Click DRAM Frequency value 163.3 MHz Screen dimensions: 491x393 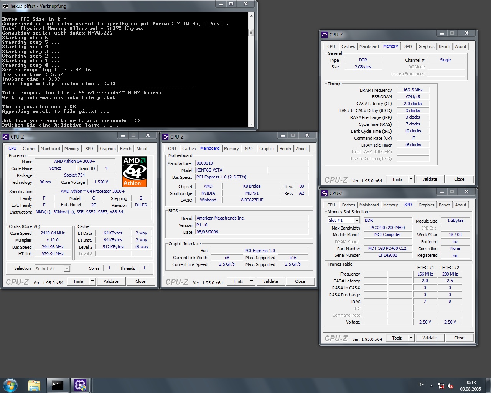point(413,90)
